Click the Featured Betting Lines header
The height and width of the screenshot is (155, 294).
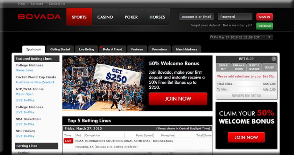[x=37, y=59]
